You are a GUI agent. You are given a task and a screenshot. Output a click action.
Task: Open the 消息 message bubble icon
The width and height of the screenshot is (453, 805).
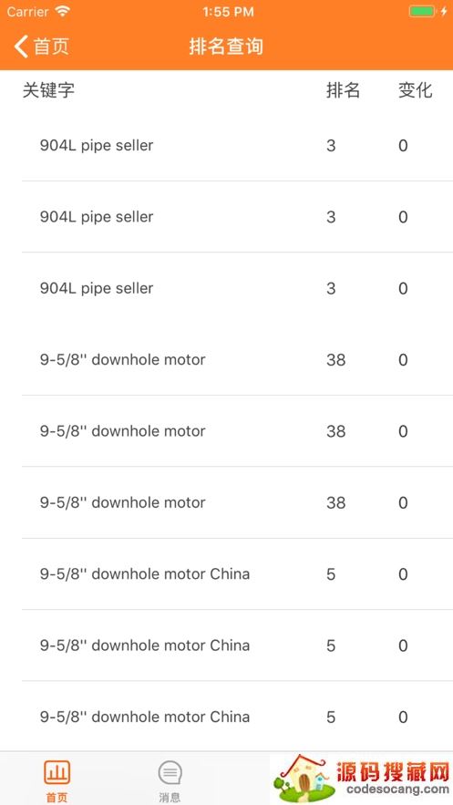tap(170, 773)
